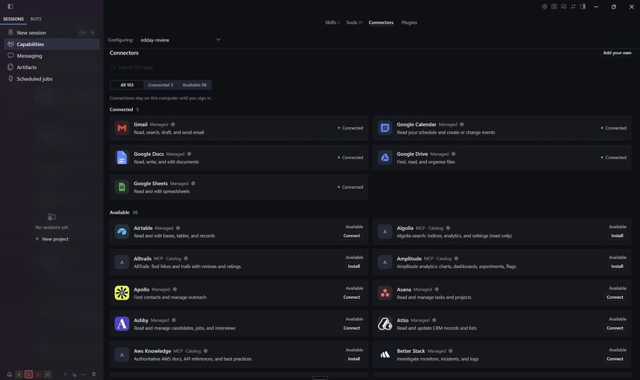Open the SESSIONS sidebar tab
This screenshot has height=380, width=640.
click(x=13, y=19)
